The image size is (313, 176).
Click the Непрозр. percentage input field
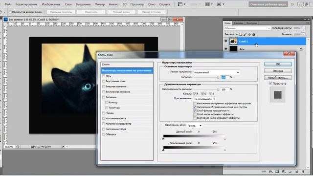point(224,77)
